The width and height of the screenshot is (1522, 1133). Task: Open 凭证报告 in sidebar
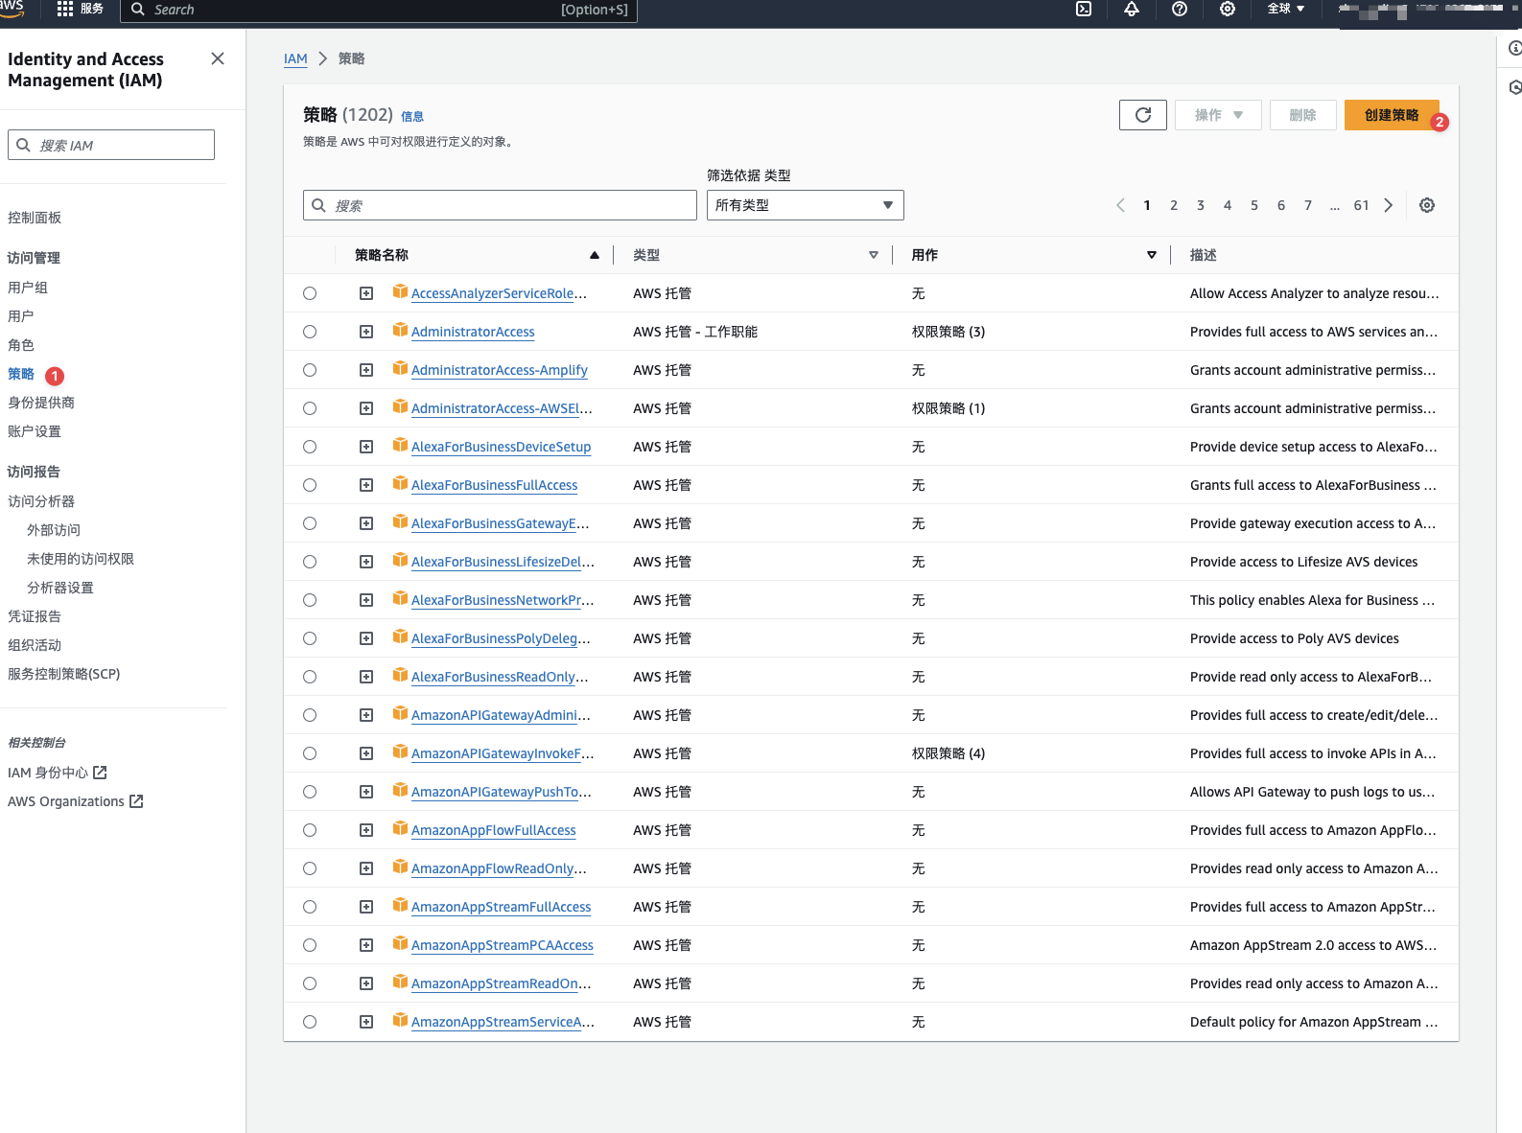35,616
